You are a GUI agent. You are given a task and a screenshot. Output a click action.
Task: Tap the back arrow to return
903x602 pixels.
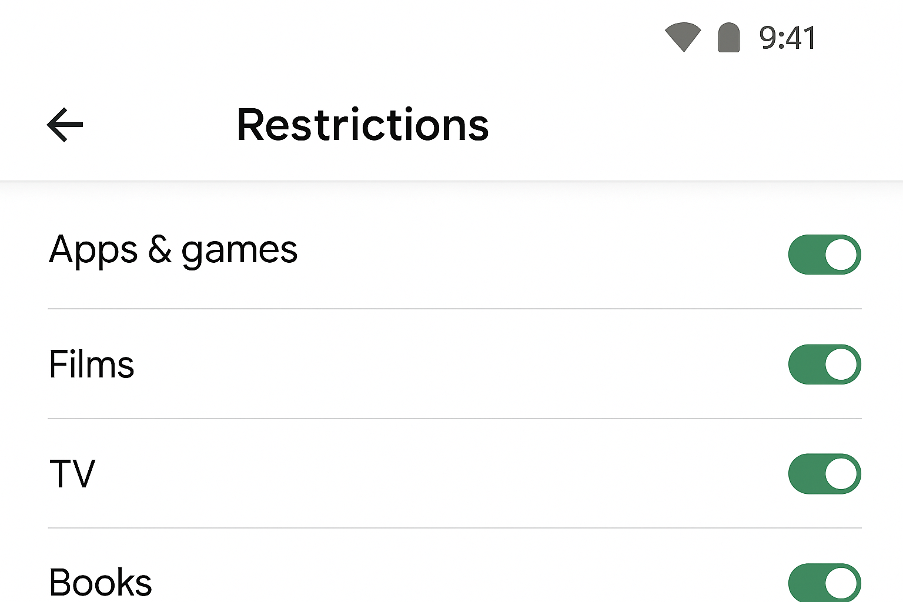pyautogui.click(x=65, y=124)
